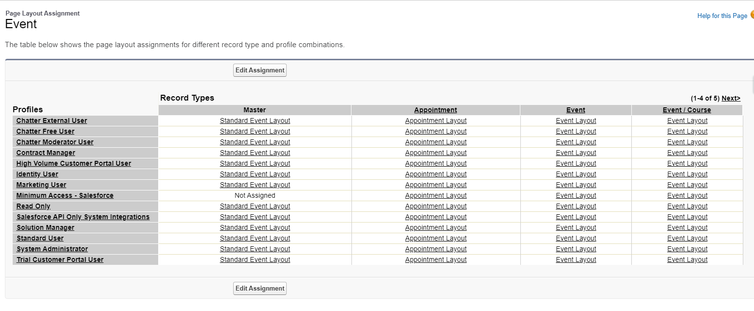Viewport: 754px width, 311px height.
Task: Open the Trial Customer Portal User profile
Action: [60, 260]
